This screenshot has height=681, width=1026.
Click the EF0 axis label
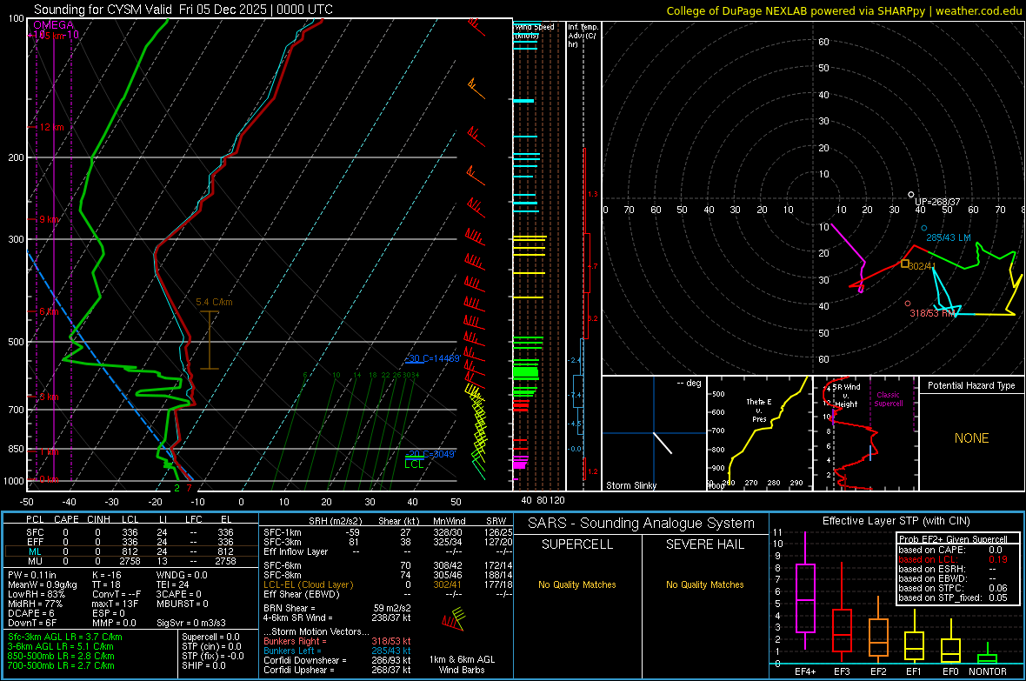[950, 671]
